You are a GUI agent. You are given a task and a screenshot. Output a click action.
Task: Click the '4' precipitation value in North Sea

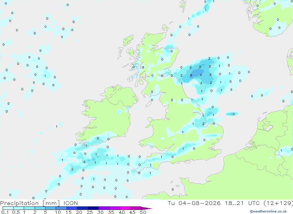click(201, 75)
